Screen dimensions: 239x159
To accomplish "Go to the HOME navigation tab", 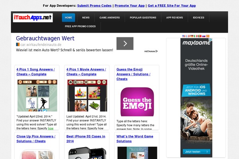I will [x=69, y=17].
